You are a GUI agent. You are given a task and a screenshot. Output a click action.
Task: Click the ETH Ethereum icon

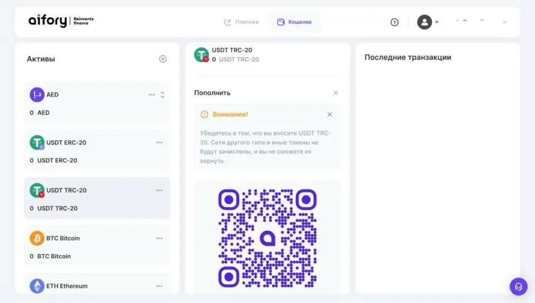point(37,286)
